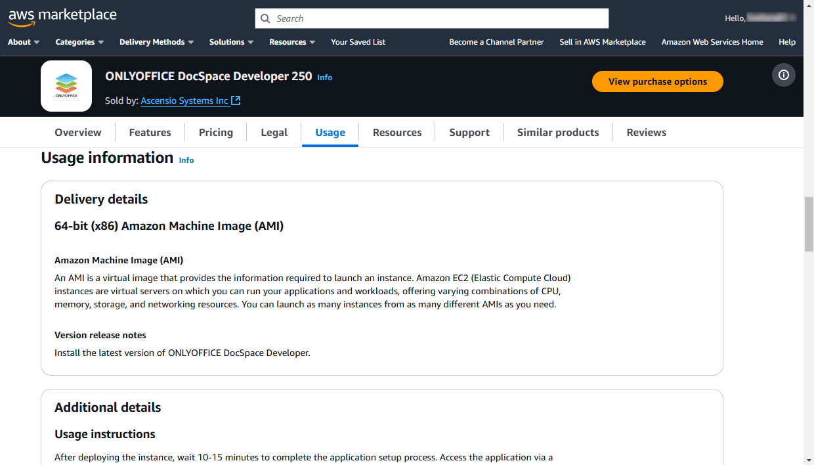Click the circular info icon at right
This screenshot has height=465, width=814.
click(783, 75)
